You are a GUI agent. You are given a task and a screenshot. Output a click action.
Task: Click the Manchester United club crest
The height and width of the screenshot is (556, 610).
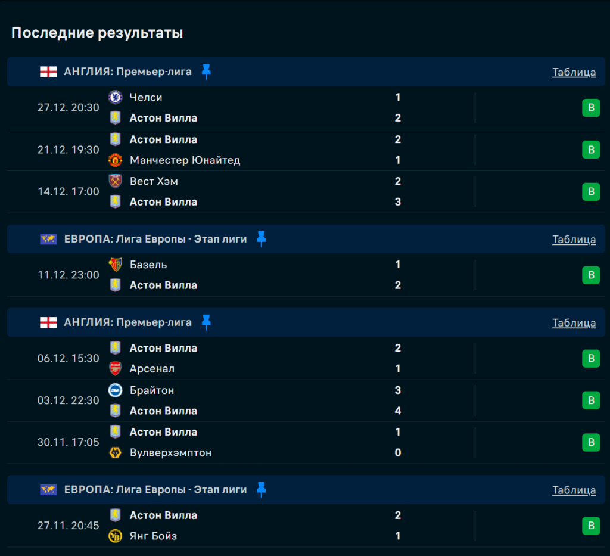[115, 160]
